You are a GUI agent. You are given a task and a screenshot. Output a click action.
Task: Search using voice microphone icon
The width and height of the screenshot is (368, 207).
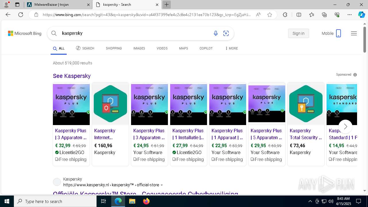point(216,33)
